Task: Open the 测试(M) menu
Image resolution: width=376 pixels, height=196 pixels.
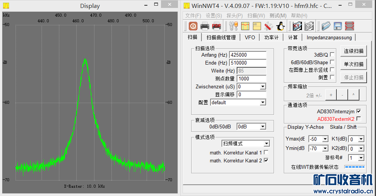Action: pos(278,15)
